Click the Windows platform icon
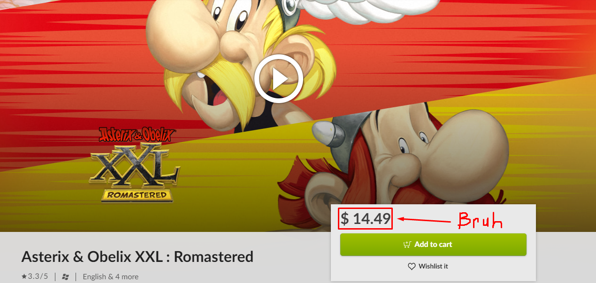596x283 pixels. click(66, 276)
